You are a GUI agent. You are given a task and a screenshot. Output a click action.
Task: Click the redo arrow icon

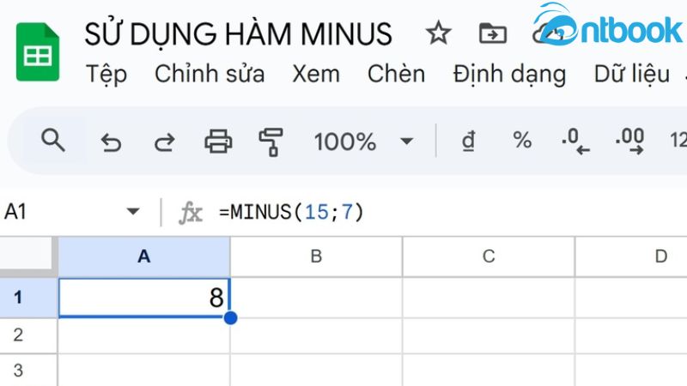164,142
